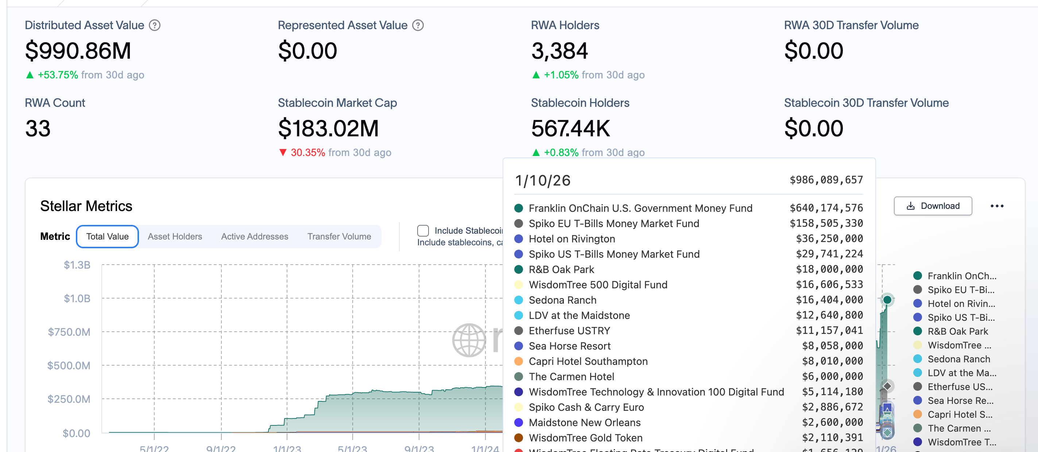This screenshot has width=1038, height=452.
Task: Click The Carmen Hotel legend marker
Action: point(918,428)
